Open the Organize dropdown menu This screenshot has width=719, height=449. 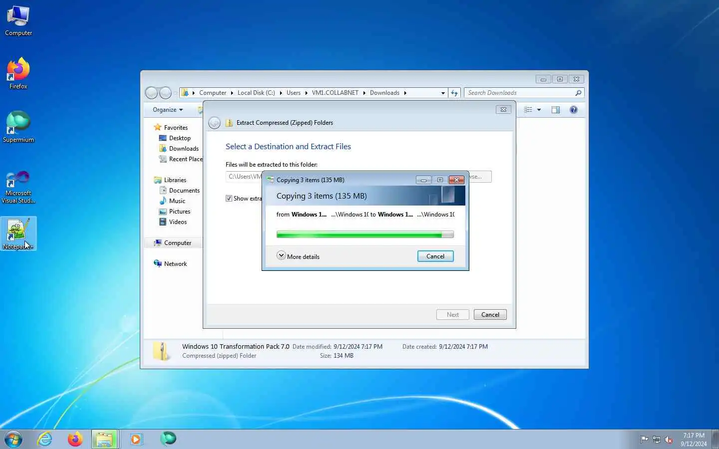click(168, 110)
